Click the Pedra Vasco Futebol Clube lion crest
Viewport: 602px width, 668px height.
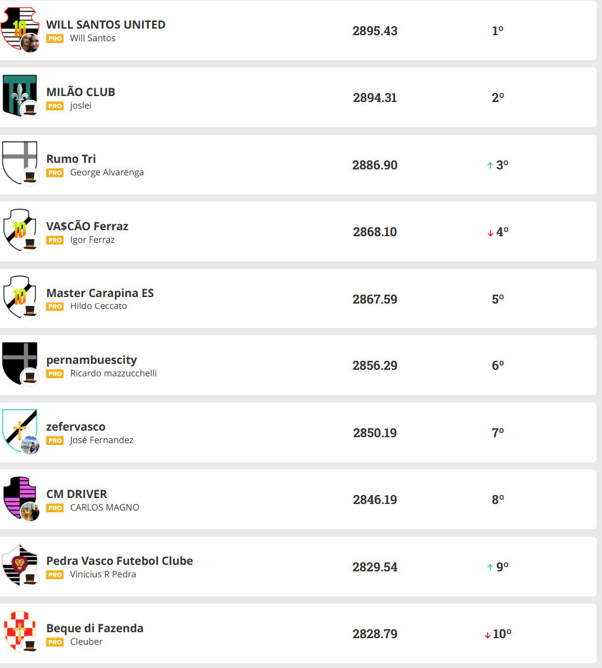[18, 563]
